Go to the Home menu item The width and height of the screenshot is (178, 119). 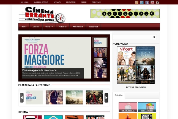pyautogui.click(x=24, y=27)
